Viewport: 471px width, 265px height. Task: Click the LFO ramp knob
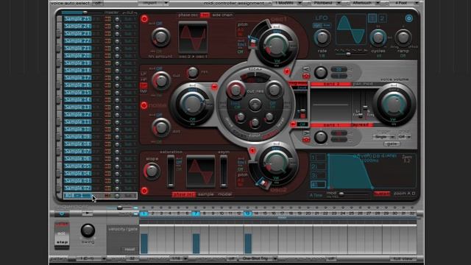(x=403, y=38)
